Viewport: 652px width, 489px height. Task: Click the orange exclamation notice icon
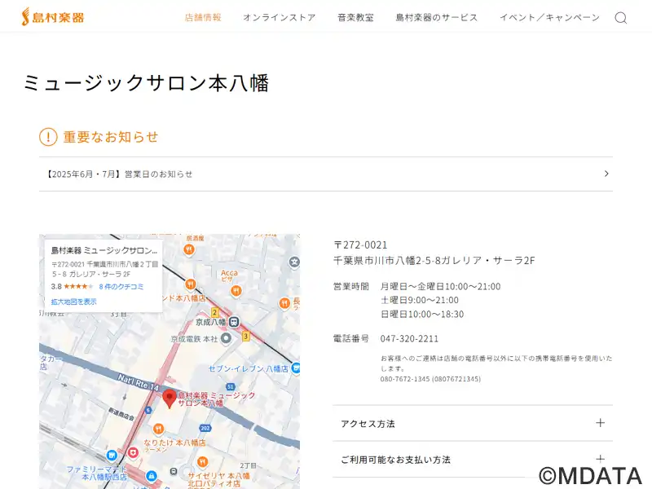click(48, 137)
